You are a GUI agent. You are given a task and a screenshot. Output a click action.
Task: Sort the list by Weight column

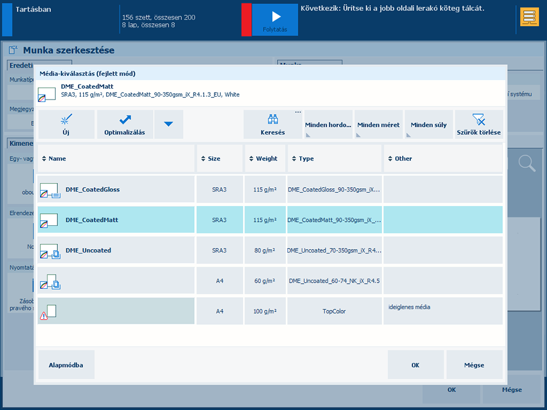265,159
